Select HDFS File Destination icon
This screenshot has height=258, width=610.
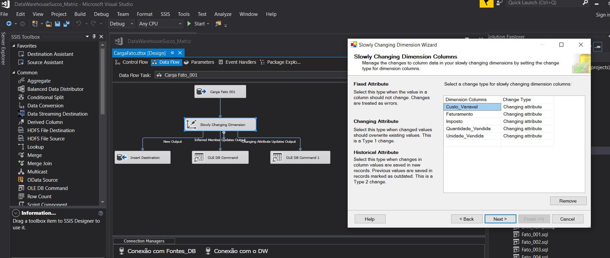click(x=21, y=130)
